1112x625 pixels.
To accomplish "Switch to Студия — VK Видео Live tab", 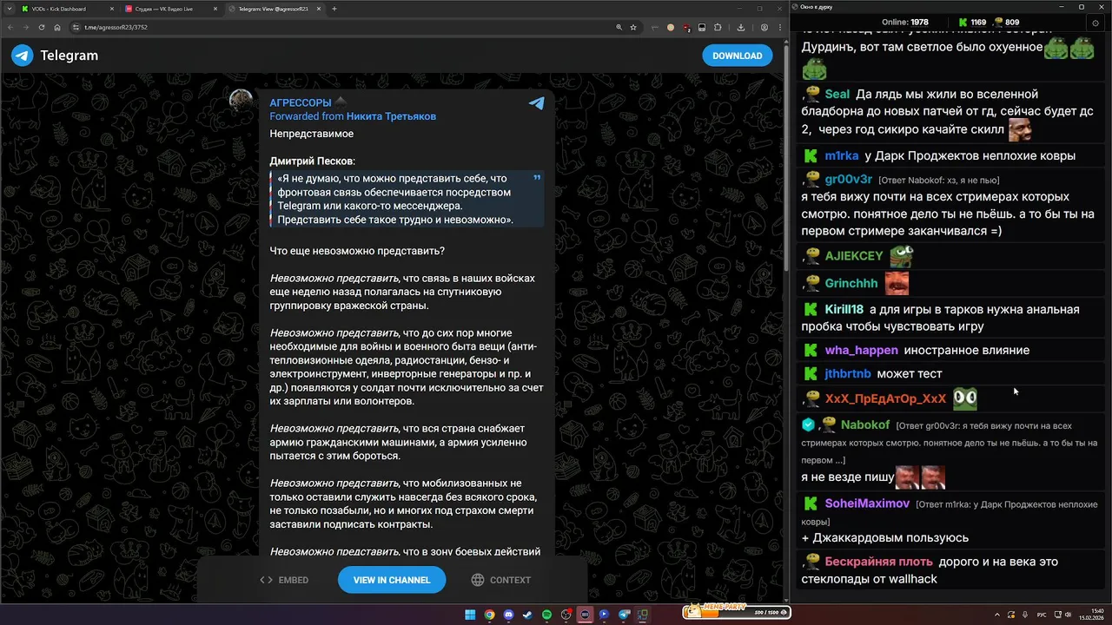I will pos(169,9).
